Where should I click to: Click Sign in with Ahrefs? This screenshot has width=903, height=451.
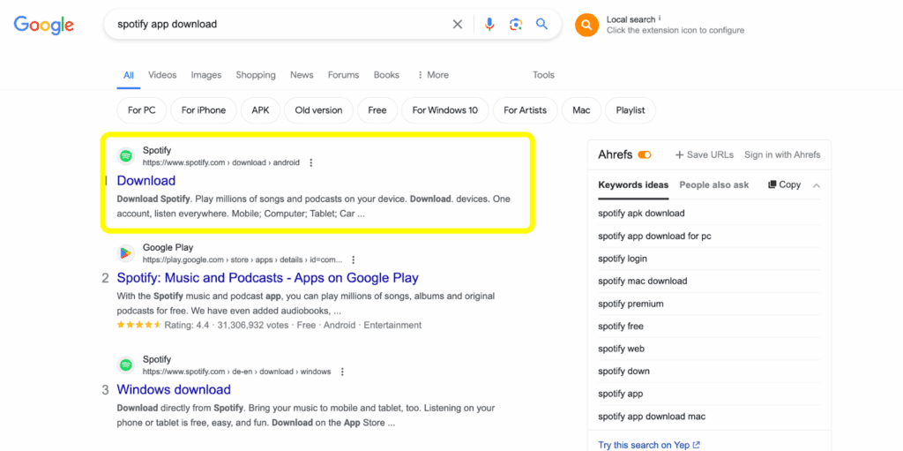[x=782, y=154]
